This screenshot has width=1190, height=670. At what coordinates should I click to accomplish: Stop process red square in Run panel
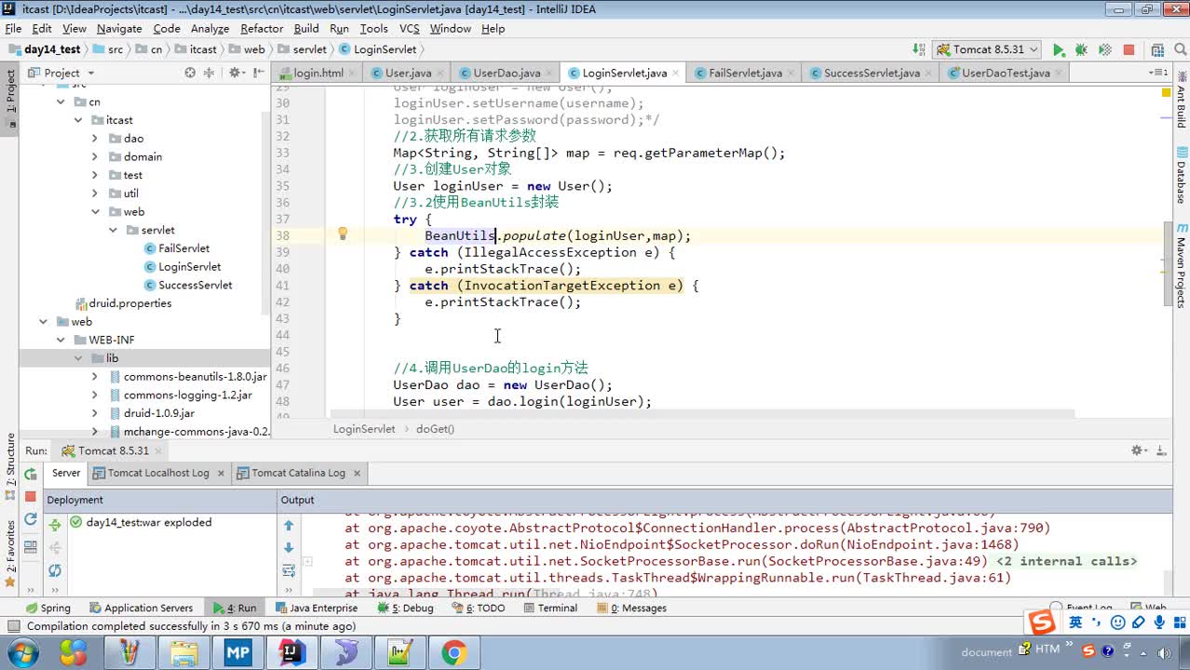31,497
